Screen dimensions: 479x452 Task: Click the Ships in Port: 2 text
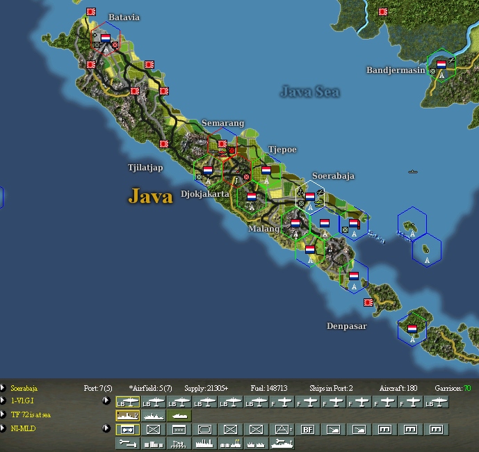331,388
